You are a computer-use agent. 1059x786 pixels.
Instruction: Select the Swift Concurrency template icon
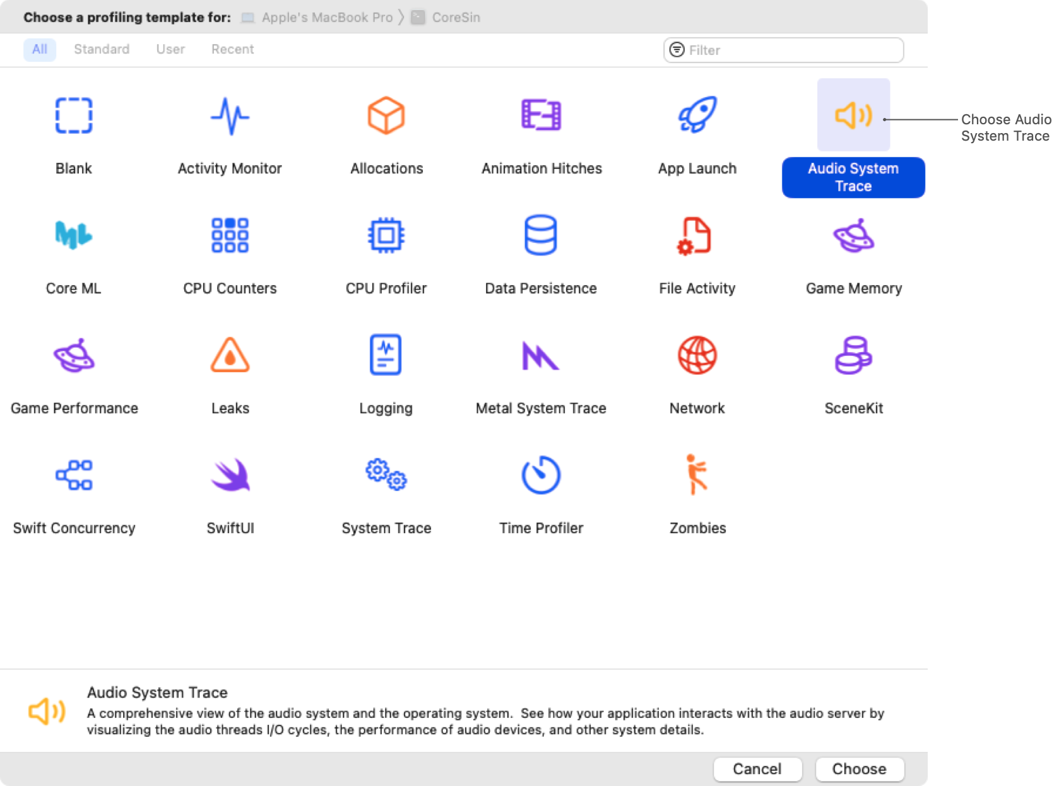pos(73,476)
